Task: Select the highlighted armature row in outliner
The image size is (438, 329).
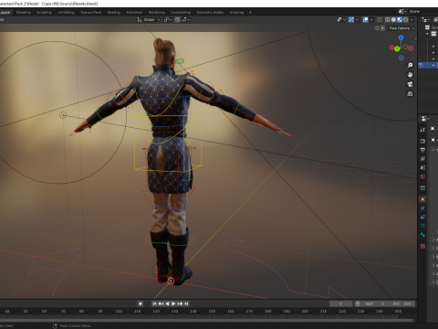Action: (x=428, y=65)
